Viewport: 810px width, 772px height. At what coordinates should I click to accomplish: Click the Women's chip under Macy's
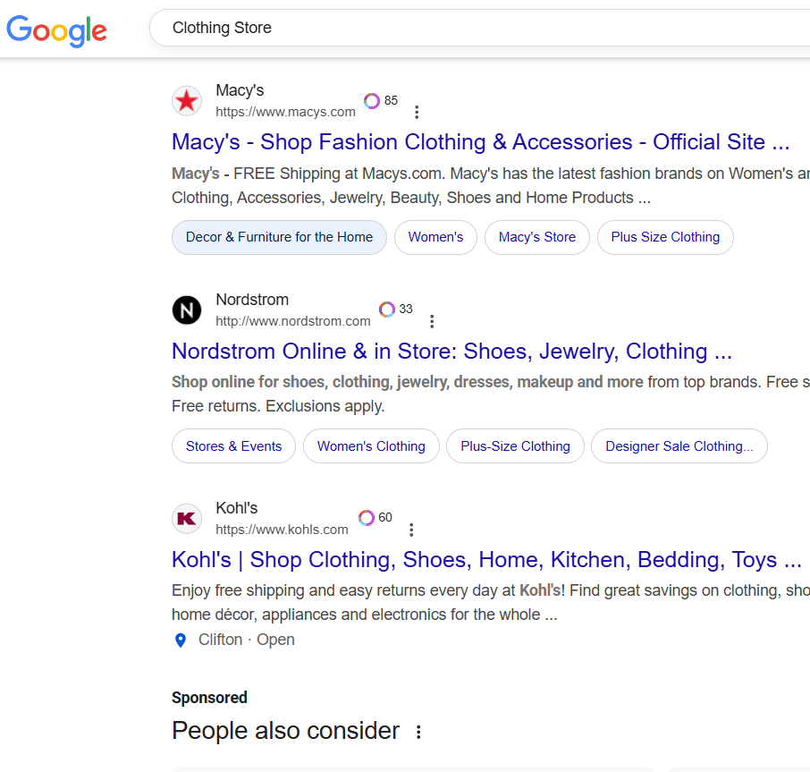pos(435,237)
